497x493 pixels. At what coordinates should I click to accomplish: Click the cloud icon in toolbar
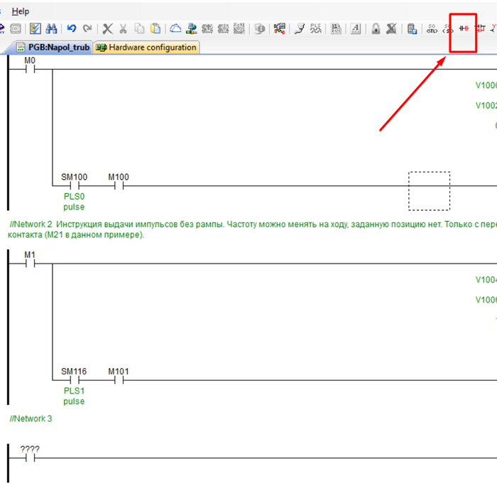(175, 29)
